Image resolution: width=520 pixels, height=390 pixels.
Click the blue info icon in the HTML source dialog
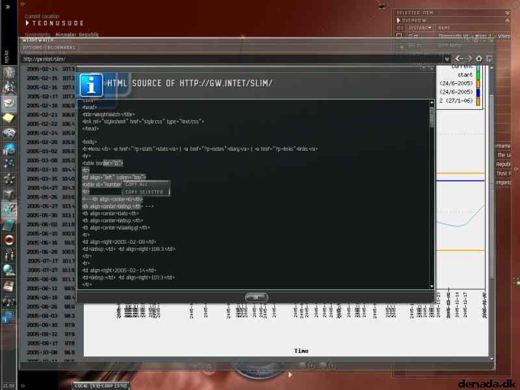coord(91,85)
